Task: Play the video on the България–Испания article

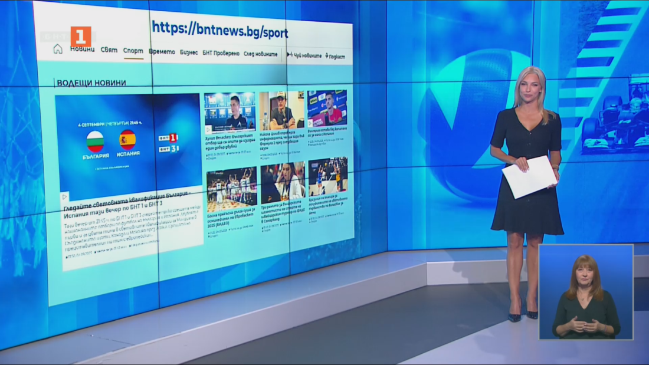Action: tap(64, 197)
